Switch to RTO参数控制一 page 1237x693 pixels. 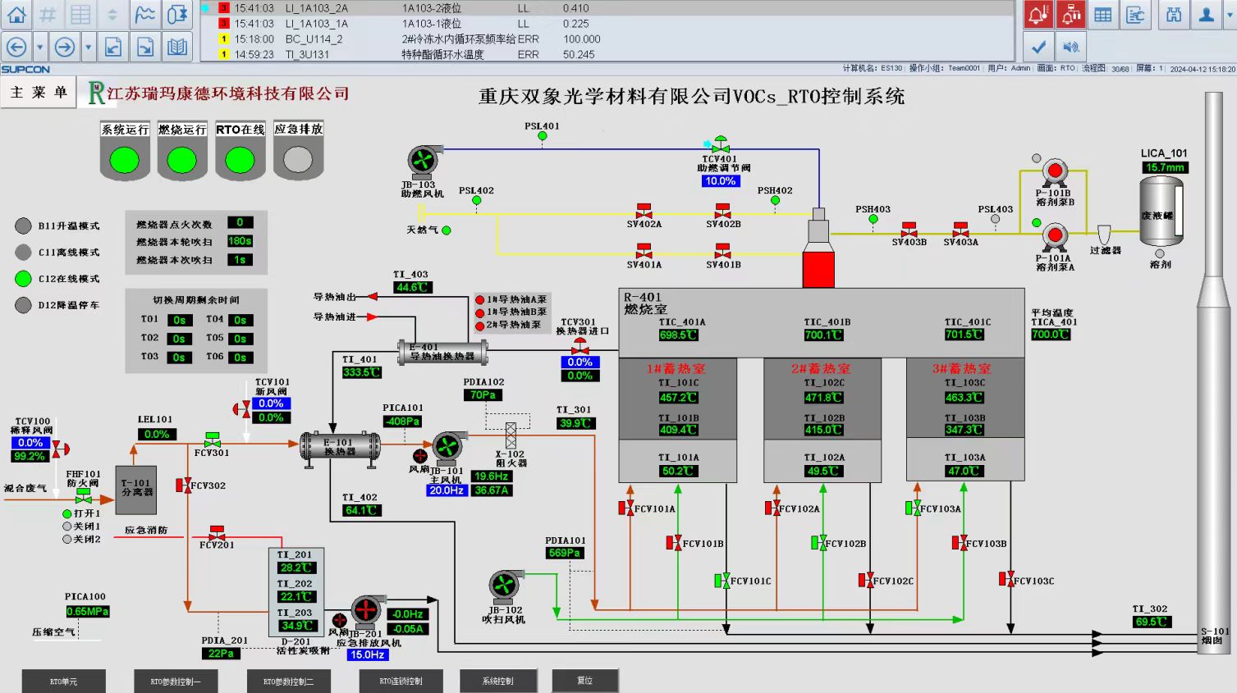(x=176, y=682)
